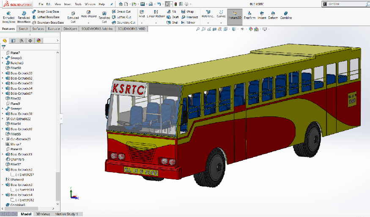
Task: Open the Combine tool
Action: [x=286, y=15]
